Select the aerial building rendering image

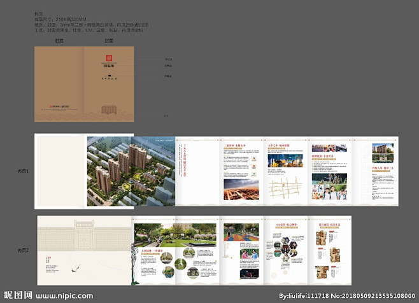click(x=131, y=171)
